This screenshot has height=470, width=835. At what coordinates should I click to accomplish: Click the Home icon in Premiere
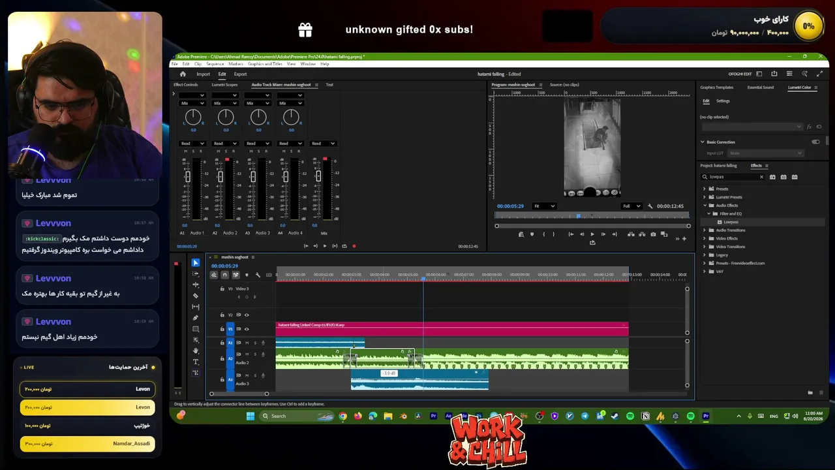[183, 74]
